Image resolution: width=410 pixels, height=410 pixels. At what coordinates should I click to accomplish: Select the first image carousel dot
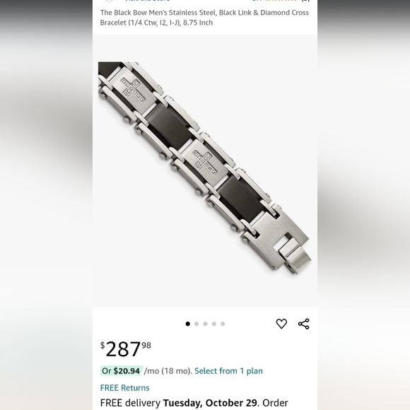[x=187, y=324]
